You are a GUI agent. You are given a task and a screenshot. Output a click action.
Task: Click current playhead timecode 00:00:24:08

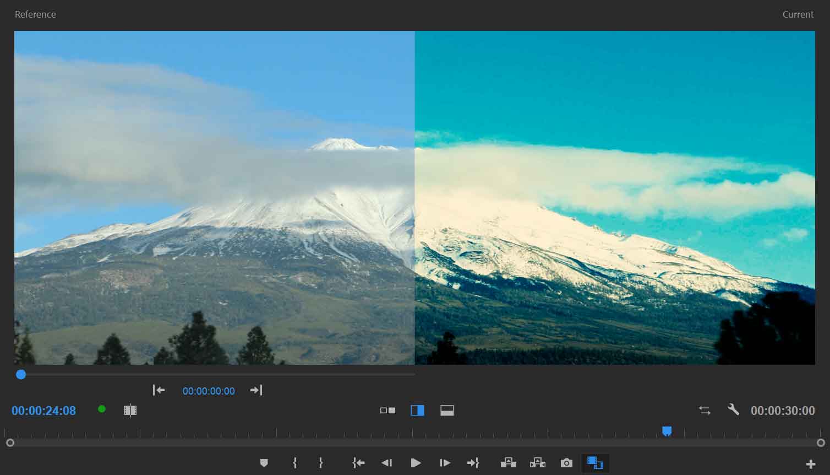pyautogui.click(x=43, y=411)
